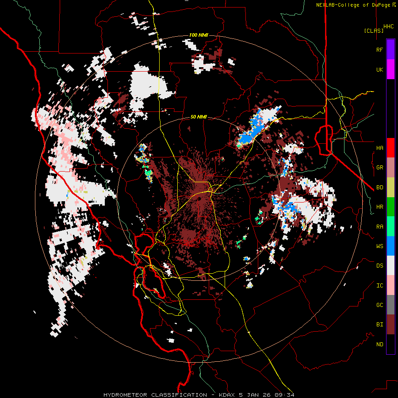Click the 50 NMI range ring label
398x398 pixels.
coord(199,117)
